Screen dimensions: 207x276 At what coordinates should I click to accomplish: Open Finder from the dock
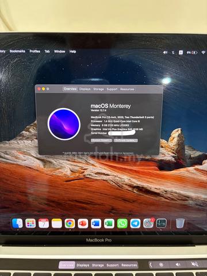(17, 223)
